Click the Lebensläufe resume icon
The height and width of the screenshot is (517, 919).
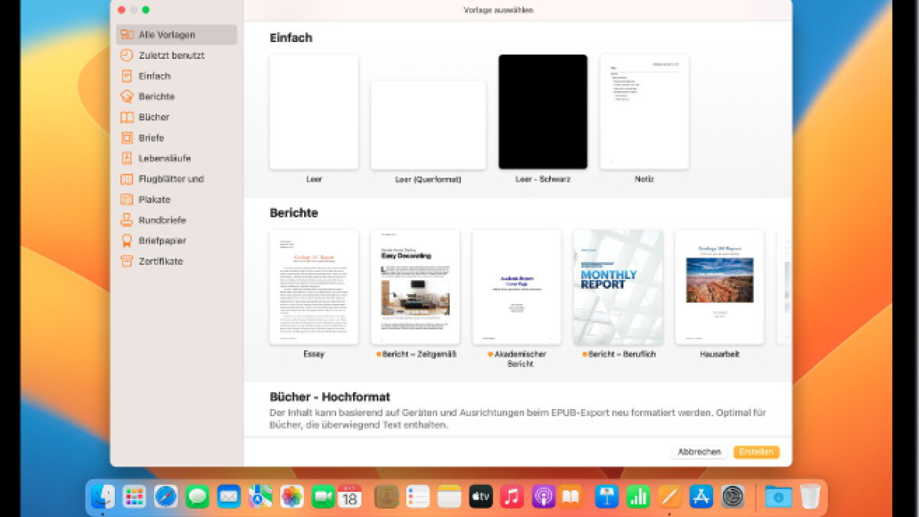point(127,159)
